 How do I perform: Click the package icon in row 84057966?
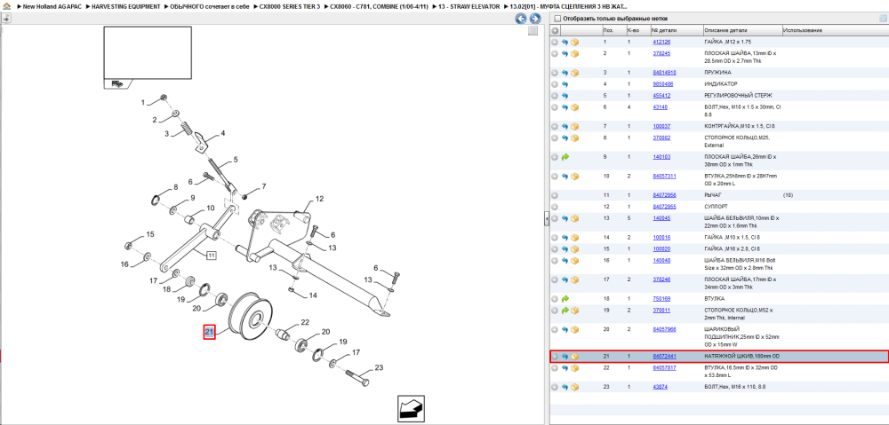574,329
